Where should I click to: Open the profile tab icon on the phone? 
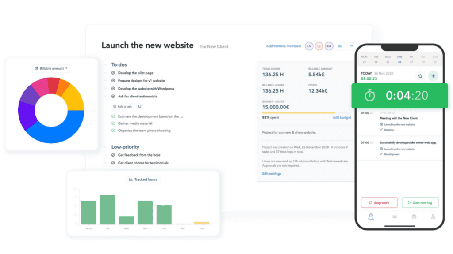(433, 217)
